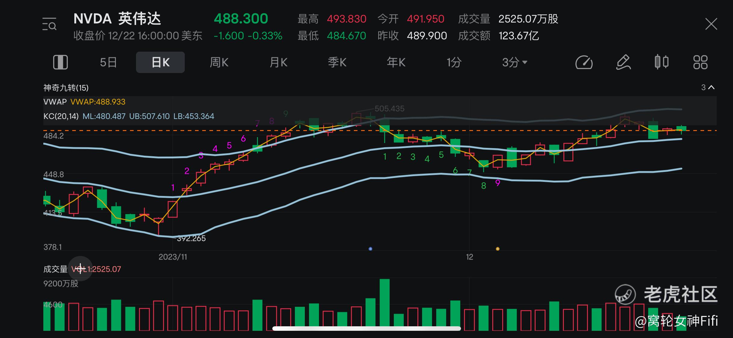The image size is (733, 338).
Task: Collapse the indicator list chevron
Action: click(x=711, y=87)
